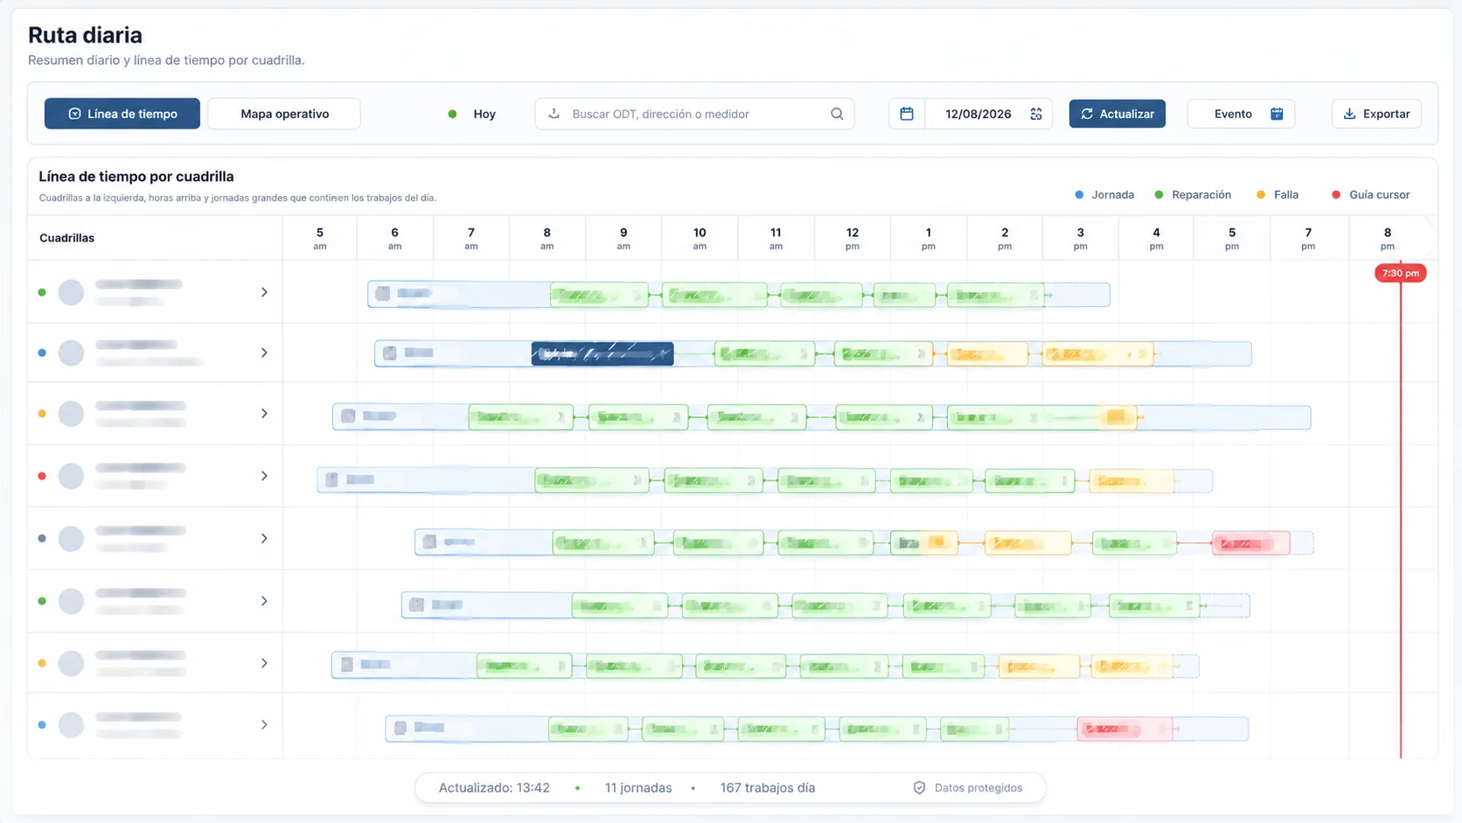This screenshot has height=823, width=1462.
Task: Click the magnifier search icon
Action: tap(837, 114)
